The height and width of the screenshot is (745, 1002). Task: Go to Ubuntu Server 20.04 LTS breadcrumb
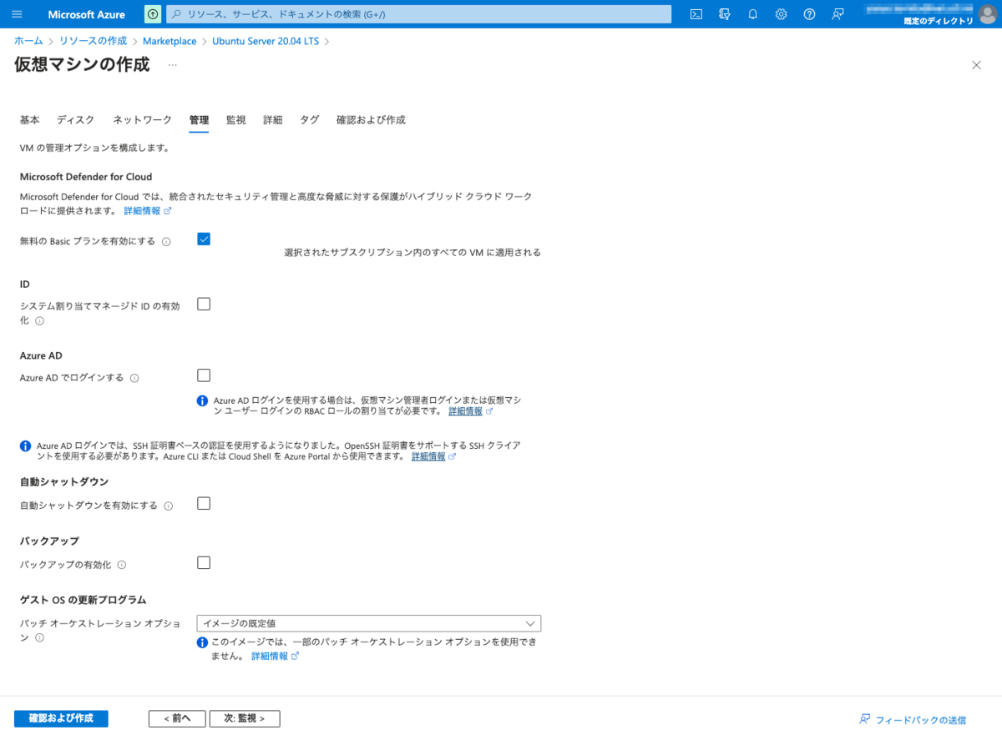(x=266, y=41)
